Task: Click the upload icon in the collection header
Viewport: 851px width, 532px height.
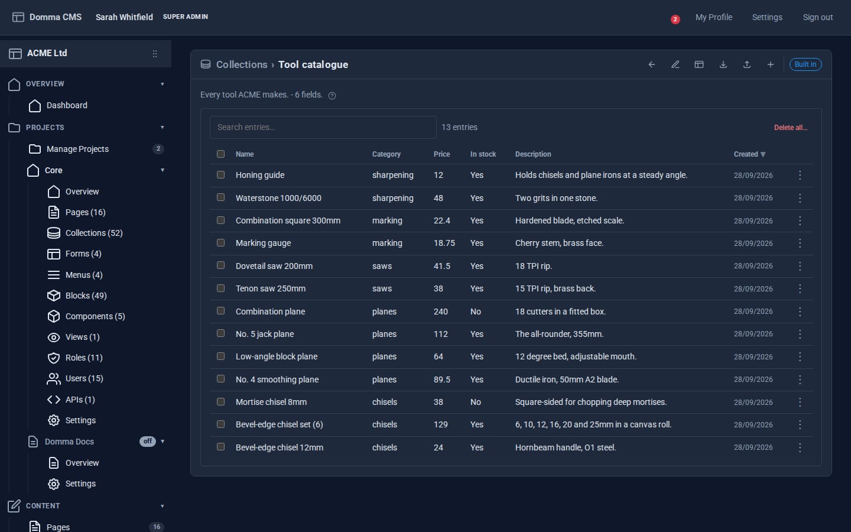Action: [x=747, y=64]
